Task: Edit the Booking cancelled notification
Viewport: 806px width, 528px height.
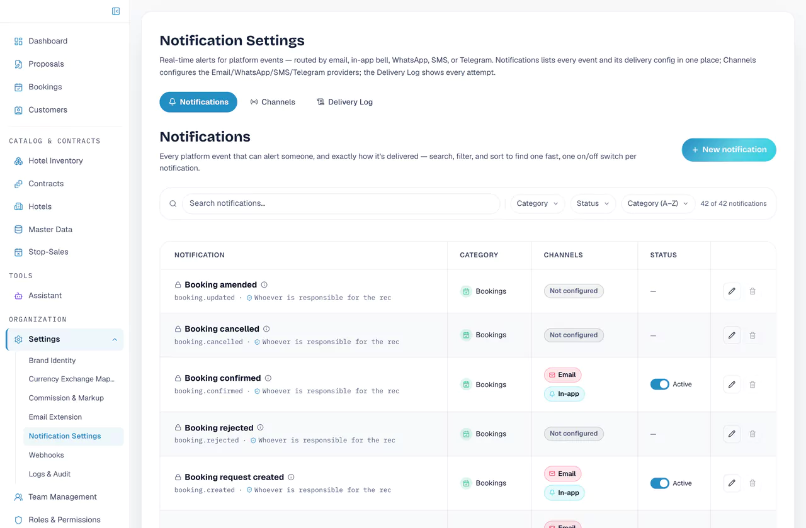Action: [x=732, y=335]
